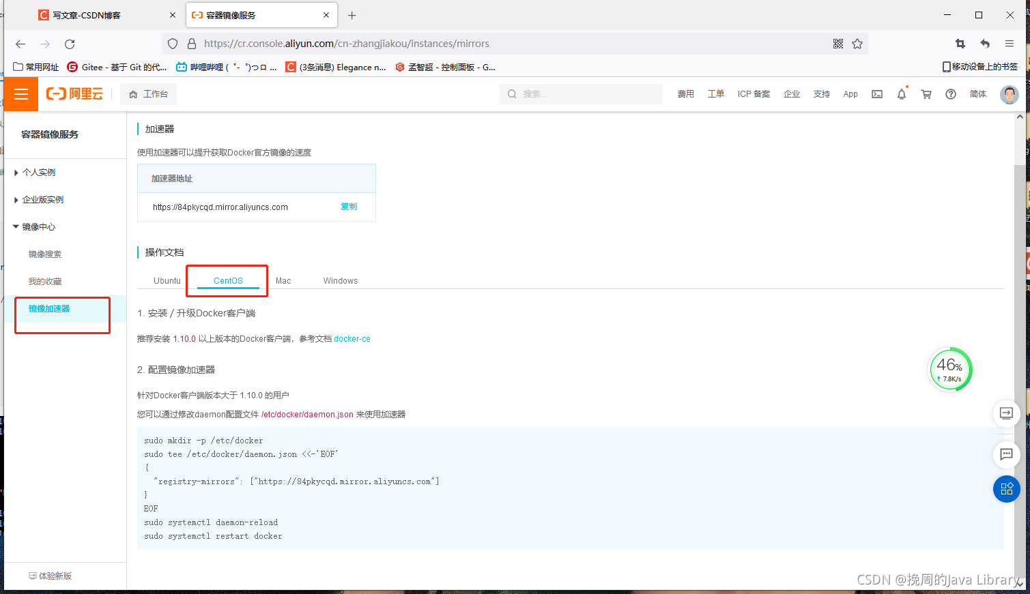Open 我的收藏 in the sidebar
The image size is (1030, 594).
coord(45,282)
